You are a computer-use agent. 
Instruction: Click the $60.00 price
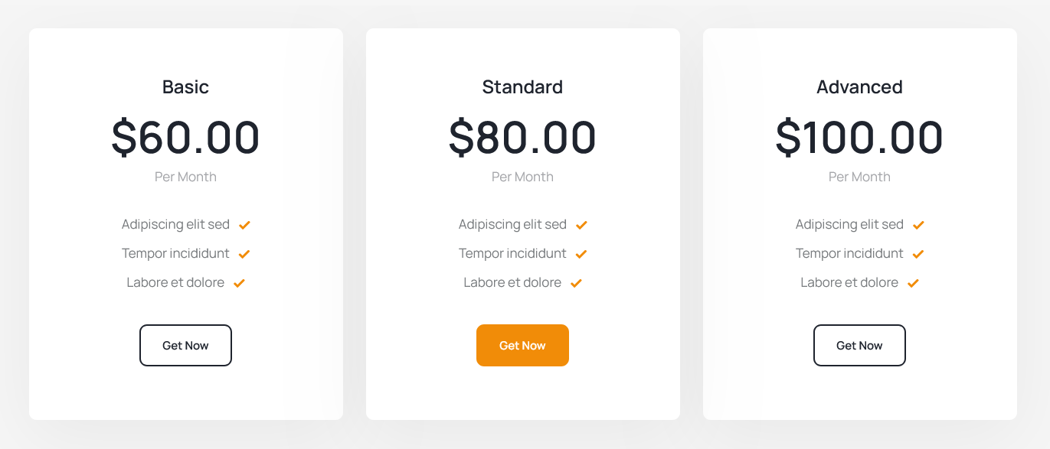click(x=185, y=138)
